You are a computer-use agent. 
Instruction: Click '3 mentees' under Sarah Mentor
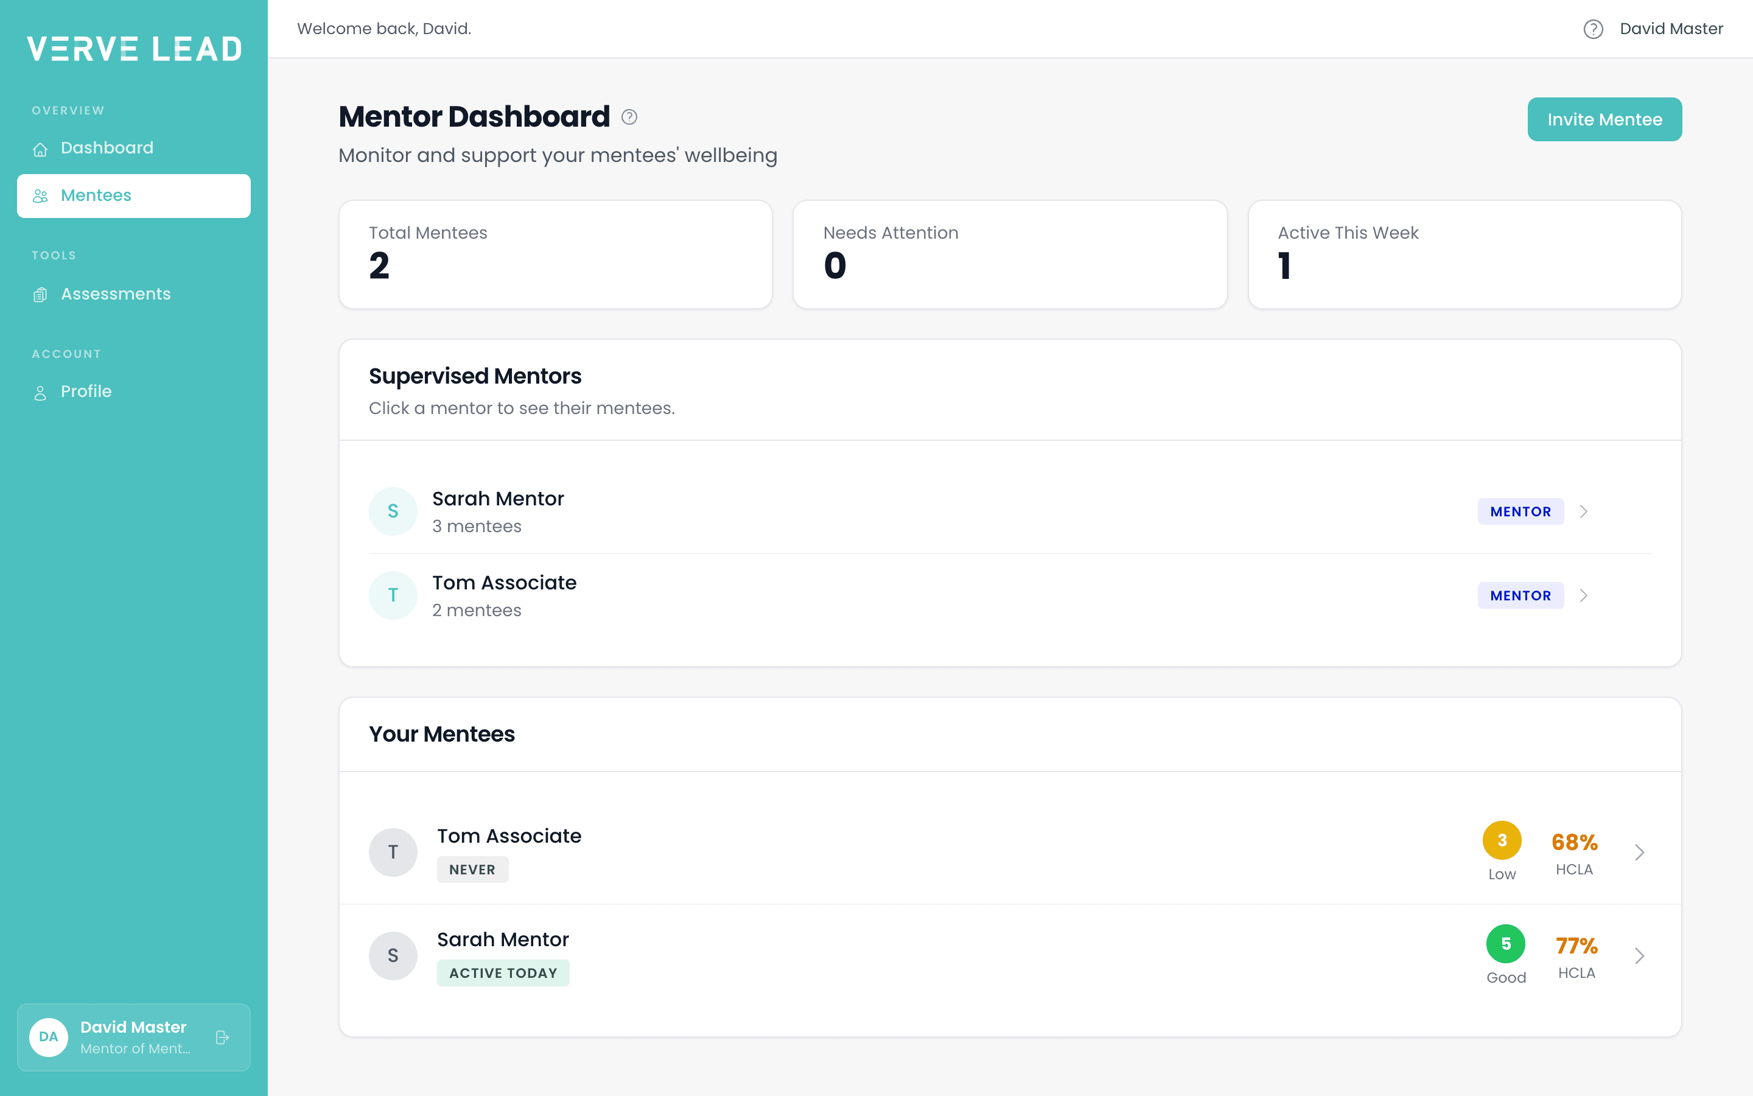coord(477,526)
